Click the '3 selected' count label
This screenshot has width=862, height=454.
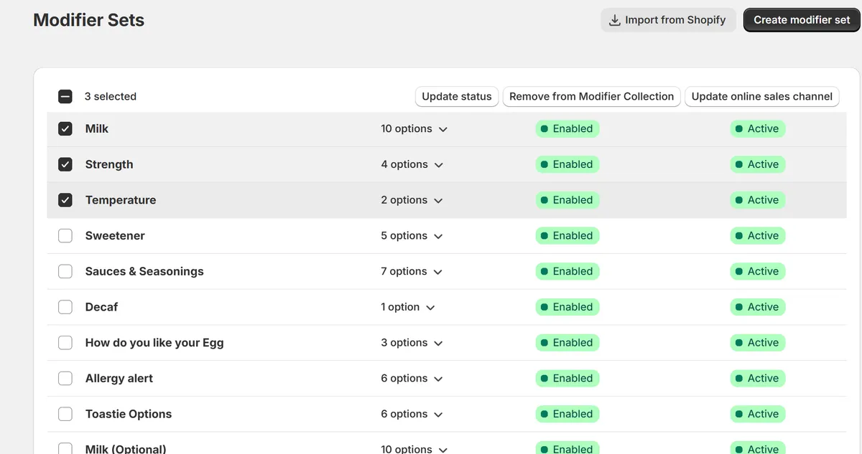pyautogui.click(x=111, y=96)
